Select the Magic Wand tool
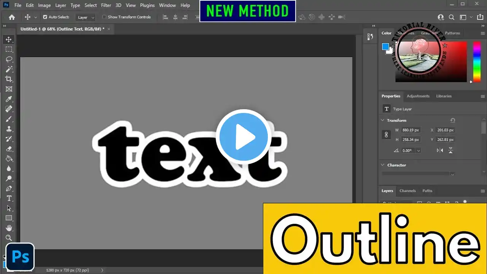Image resolution: width=487 pixels, height=274 pixels. click(x=9, y=69)
